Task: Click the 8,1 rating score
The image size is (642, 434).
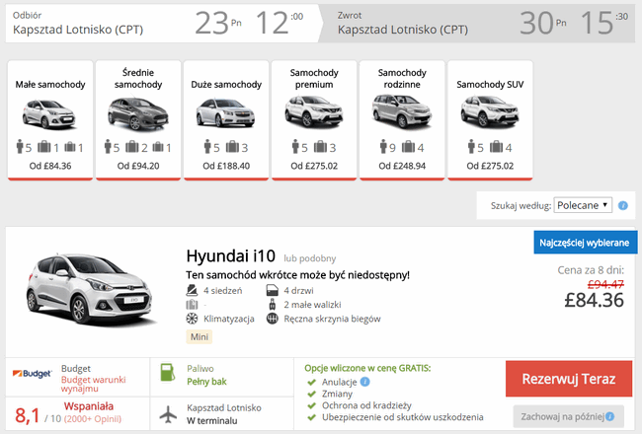Action: 27,415
